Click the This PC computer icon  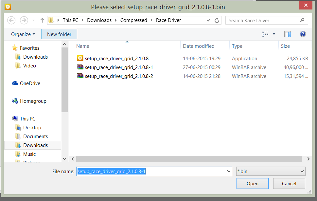pyautogui.click(x=15, y=118)
